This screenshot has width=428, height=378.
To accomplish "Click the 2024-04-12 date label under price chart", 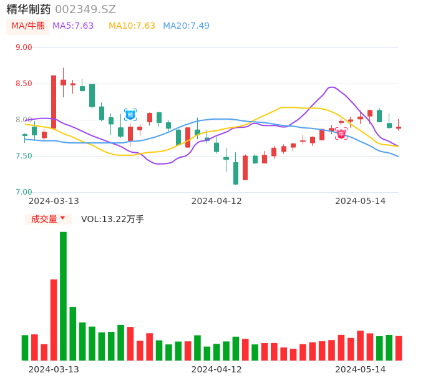I will pos(216,201).
